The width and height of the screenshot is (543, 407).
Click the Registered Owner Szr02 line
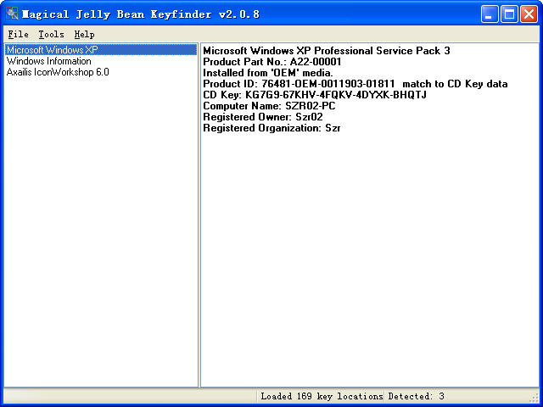[x=263, y=117]
